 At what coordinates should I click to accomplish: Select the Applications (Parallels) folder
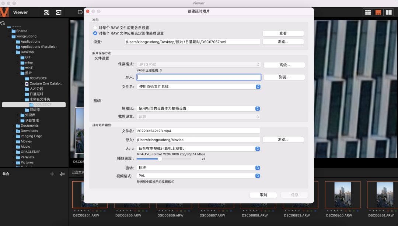[x=39, y=47]
